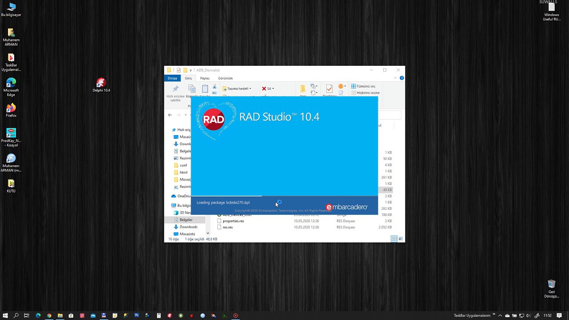Viewport: 569px width, 320px height.
Task: Open Microsoft Store from taskbar
Action: coord(71,316)
